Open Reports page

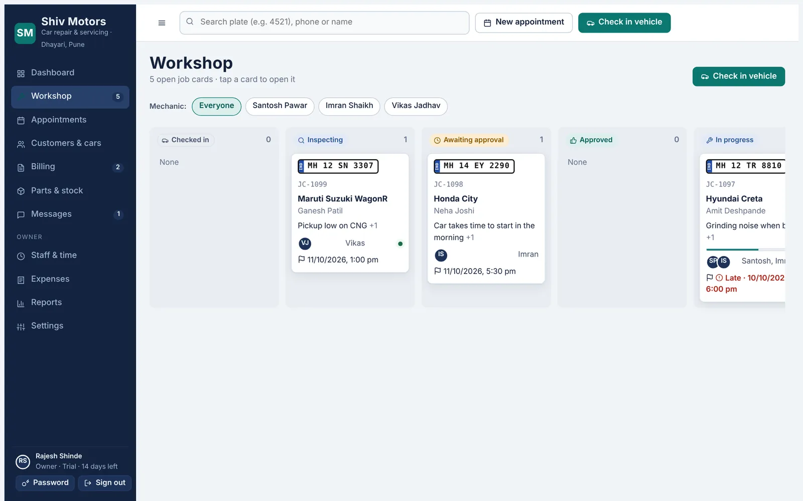[70, 303]
